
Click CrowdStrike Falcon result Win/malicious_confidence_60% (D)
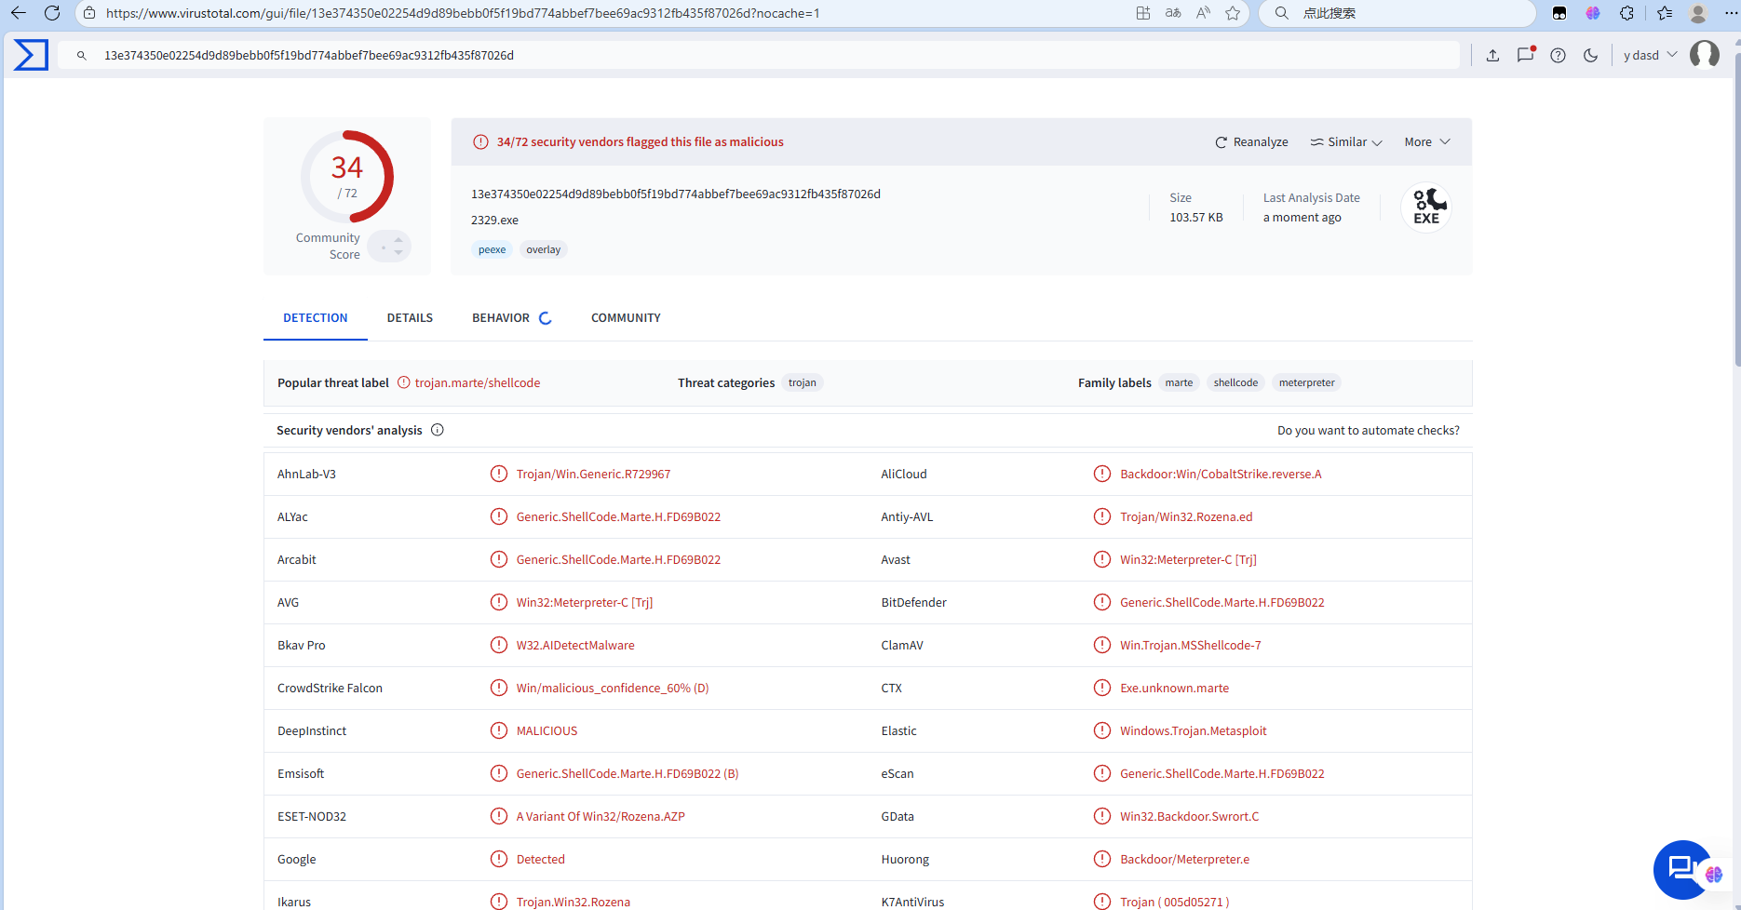tap(613, 689)
